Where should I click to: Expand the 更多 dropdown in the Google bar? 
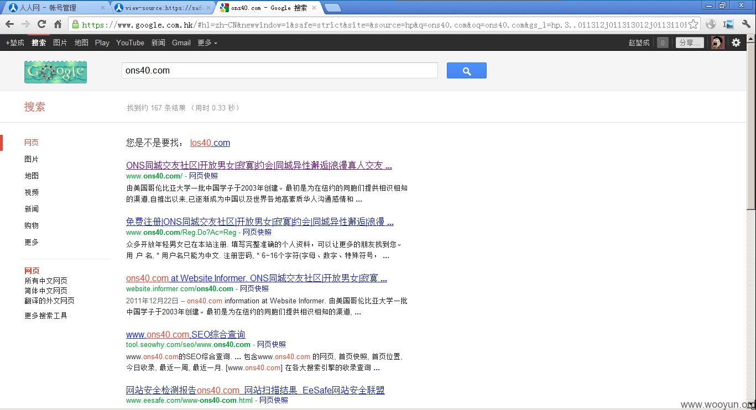[x=207, y=43]
